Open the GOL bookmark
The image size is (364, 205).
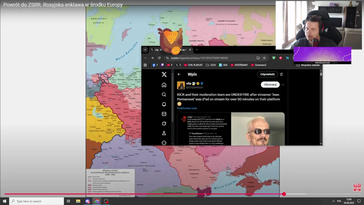point(223,65)
